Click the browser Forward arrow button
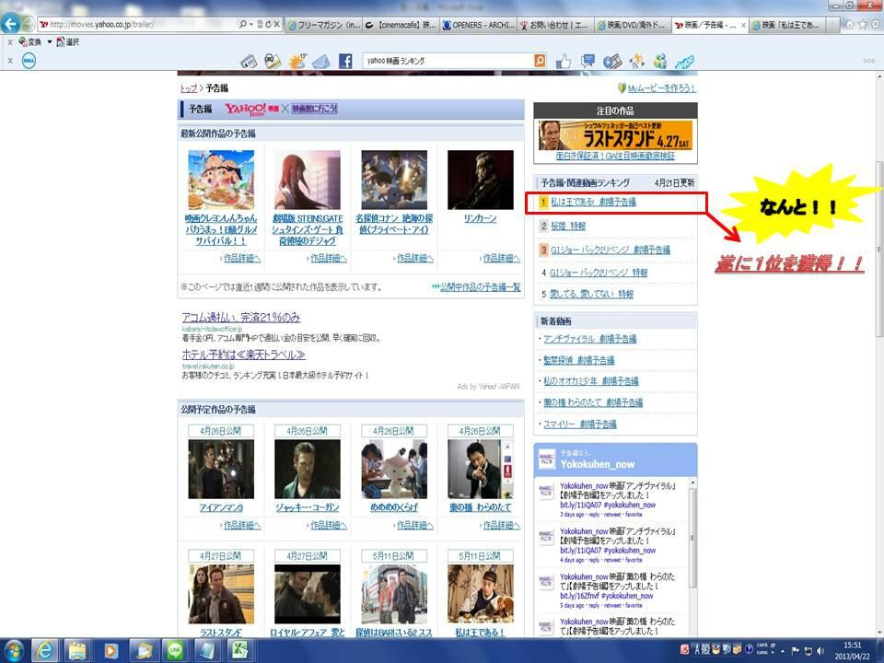The height and width of the screenshot is (663, 884). tap(28, 25)
